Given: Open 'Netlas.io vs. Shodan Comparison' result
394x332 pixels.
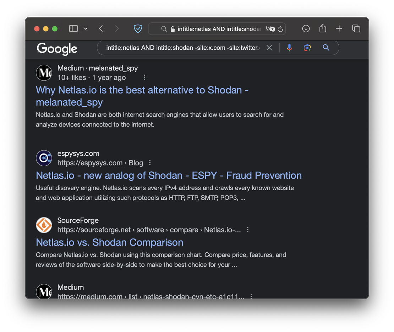Looking at the screenshot, I should (110, 242).
